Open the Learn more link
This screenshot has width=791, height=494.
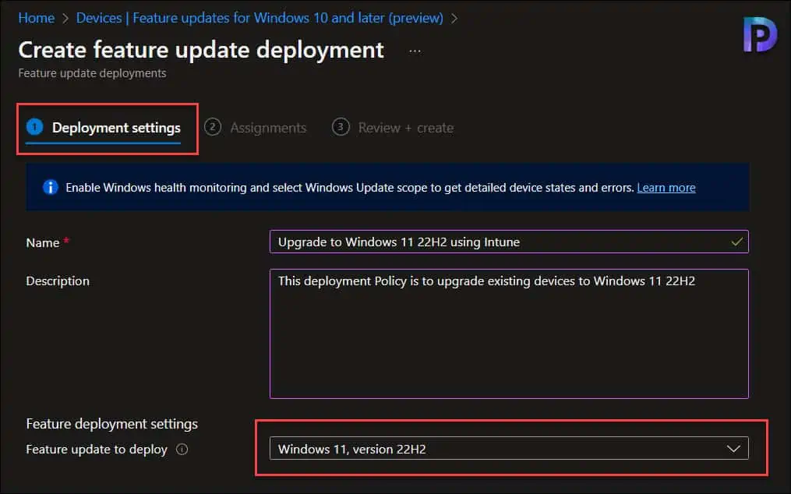(x=666, y=188)
